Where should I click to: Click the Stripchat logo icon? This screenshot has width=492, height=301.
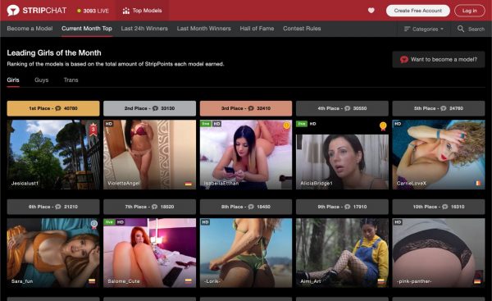click(13, 11)
